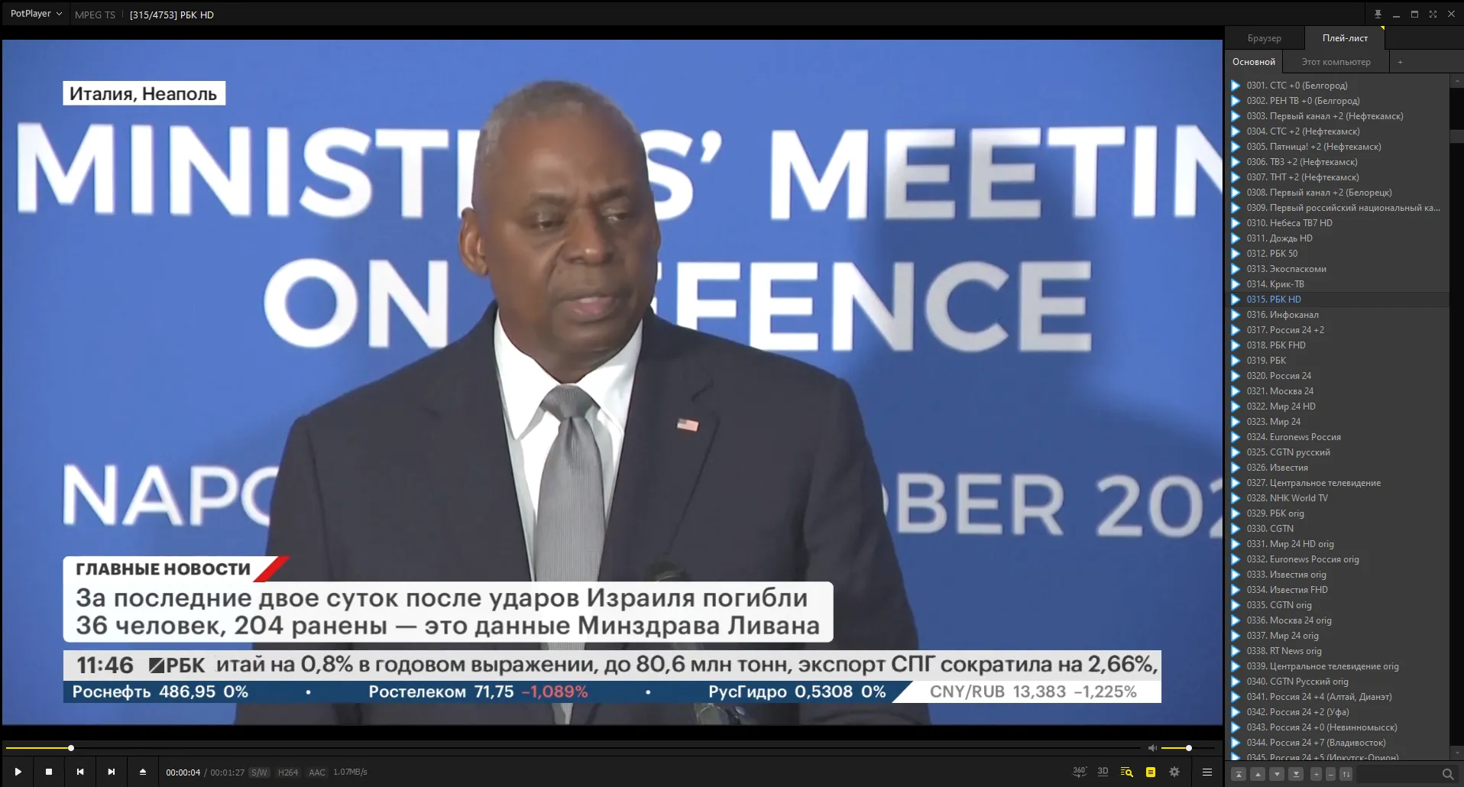Select current item 0315. РБК HD
This screenshot has height=787, width=1464.
tap(1337, 300)
